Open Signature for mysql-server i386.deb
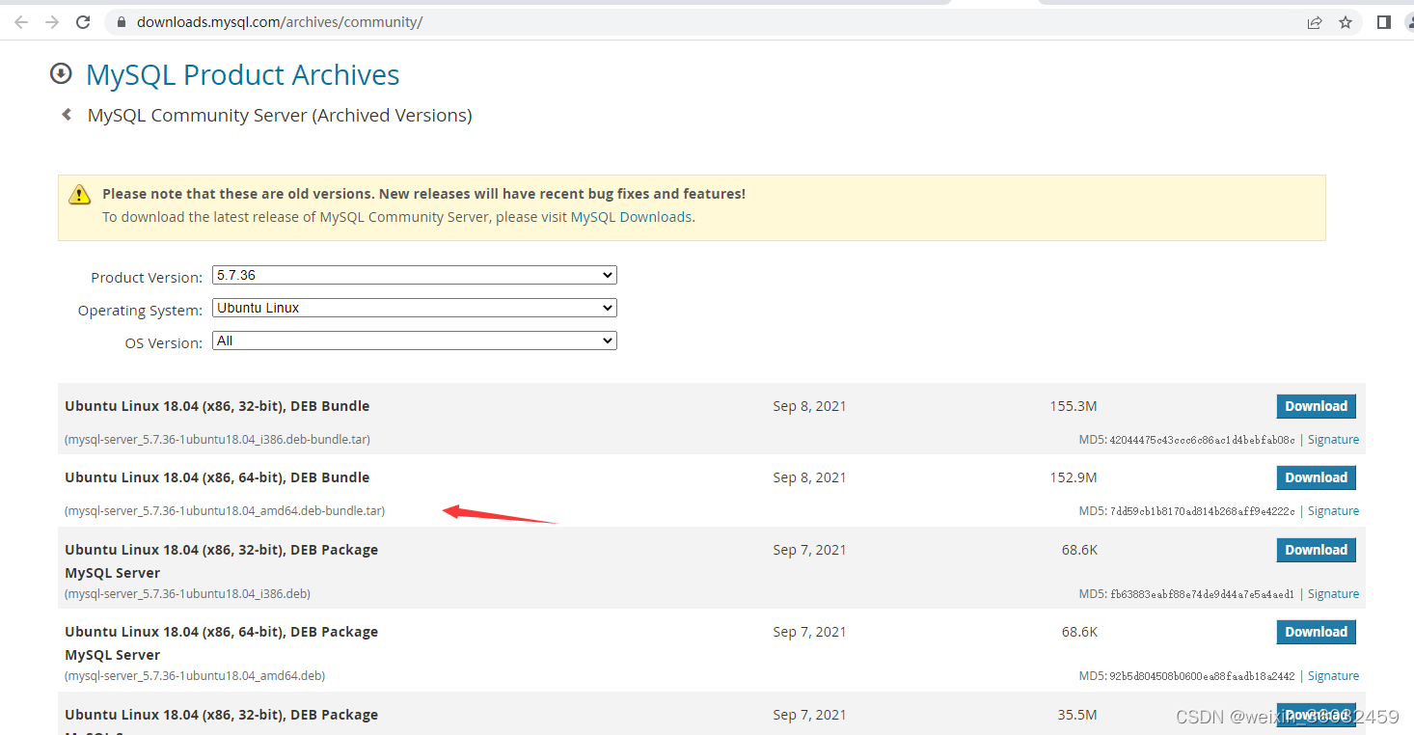The image size is (1414, 735). tap(1333, 593)
